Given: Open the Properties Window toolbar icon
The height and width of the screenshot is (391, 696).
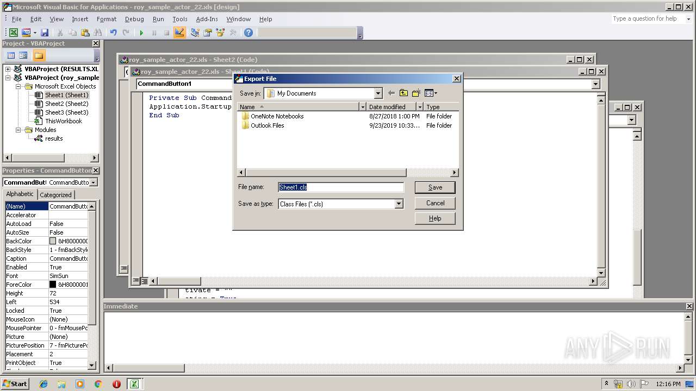Looking at the screenshot, I should click(207, 33).
